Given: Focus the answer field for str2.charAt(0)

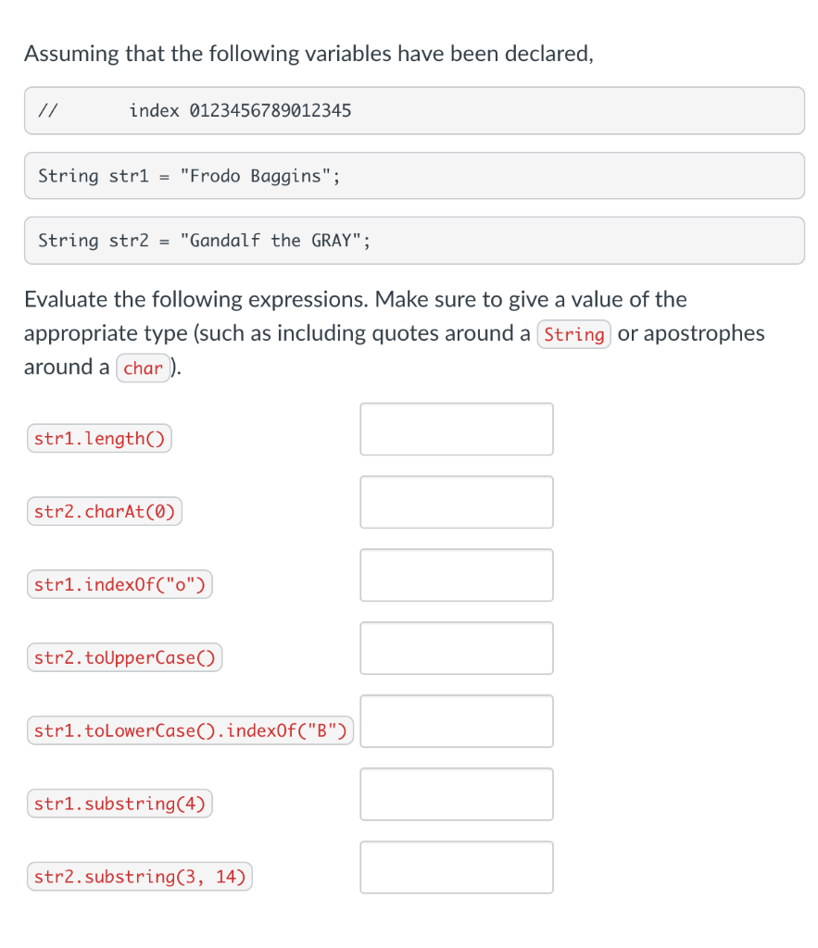Looking at the screenshot, I should click(x=456, y=502).
